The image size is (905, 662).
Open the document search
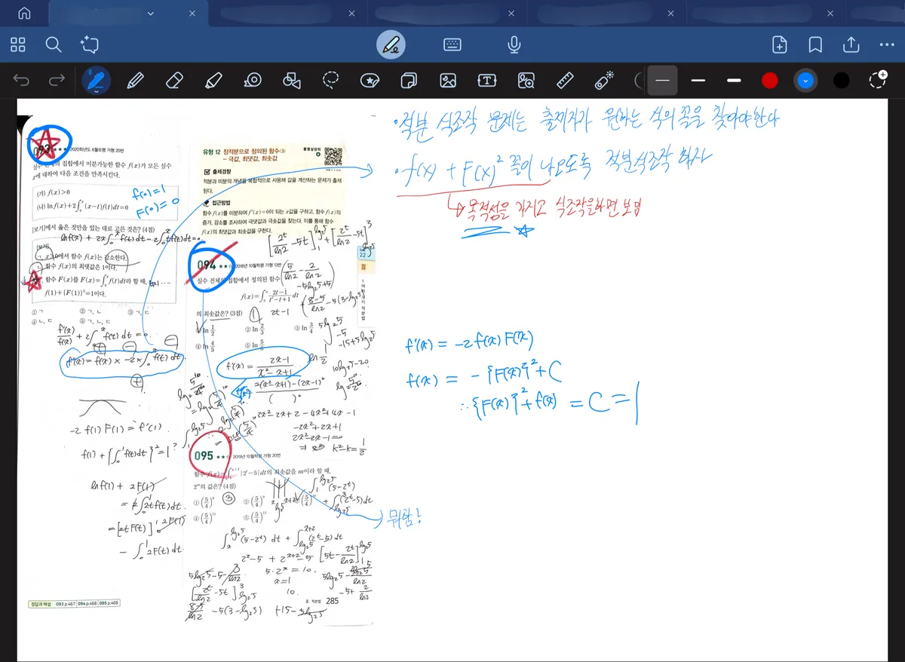click(x=54, y=44)
